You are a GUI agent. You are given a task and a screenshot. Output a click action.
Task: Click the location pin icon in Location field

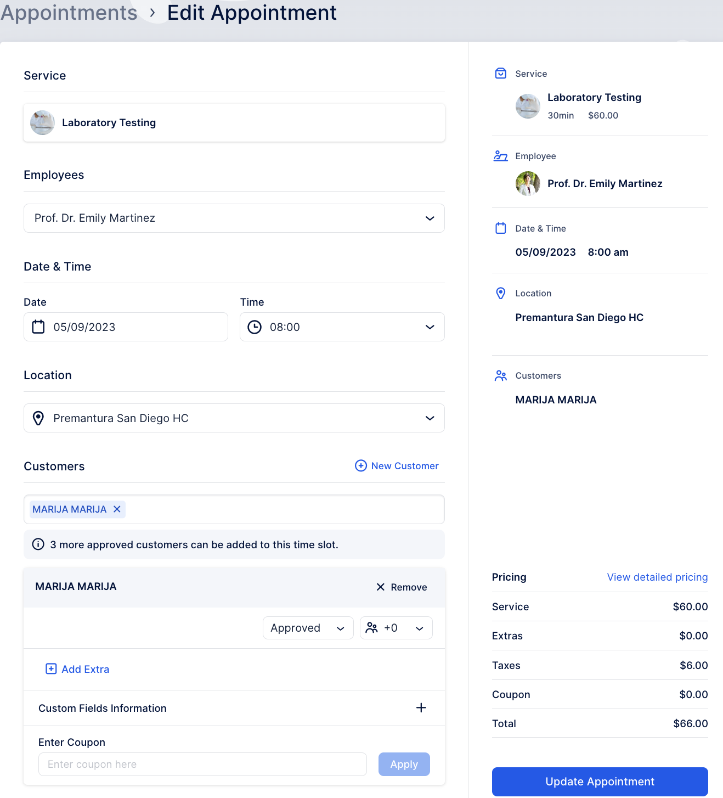[x=38, y=418]
